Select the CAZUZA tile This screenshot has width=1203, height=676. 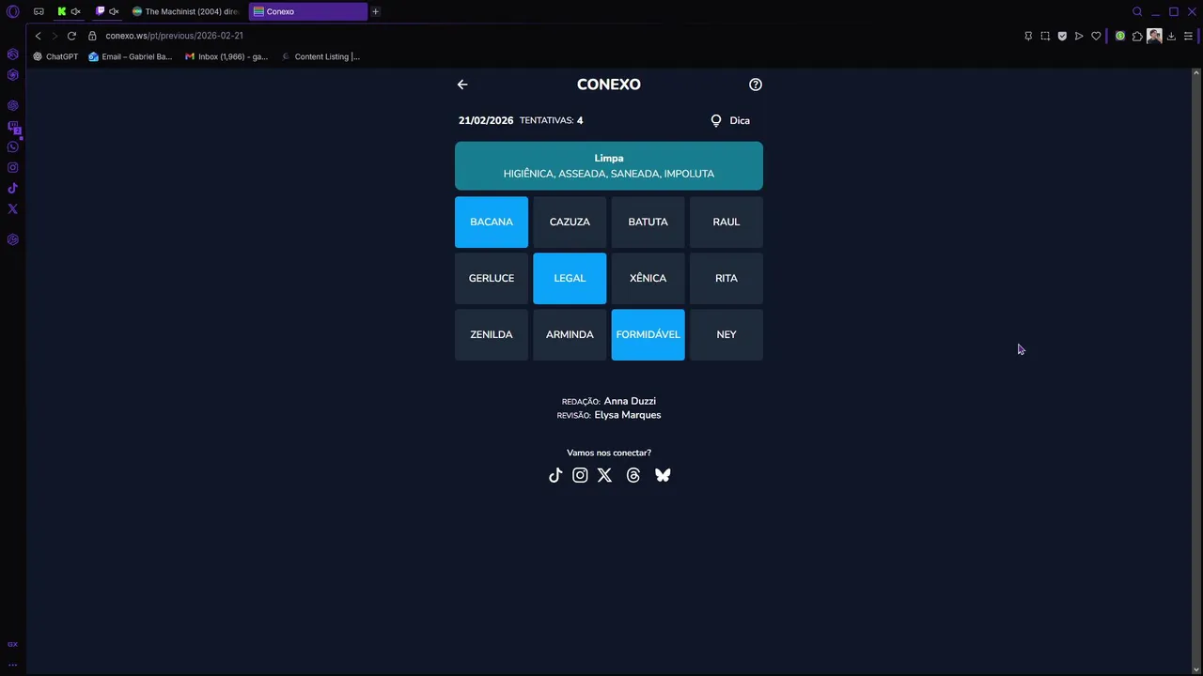tap(570, 222)
